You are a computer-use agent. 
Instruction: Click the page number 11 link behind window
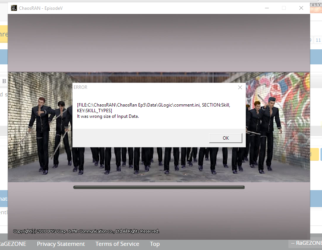click(318, 40)
